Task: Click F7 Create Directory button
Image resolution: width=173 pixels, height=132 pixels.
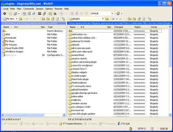Action: [71, 124]
